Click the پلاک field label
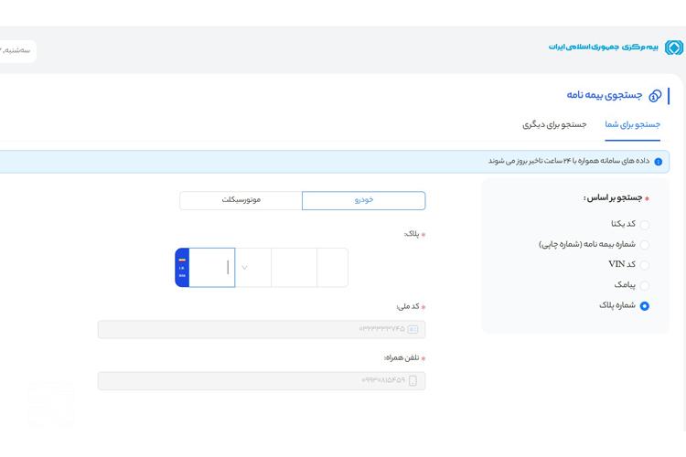Screen dimensions: 686x457 click(412, 234)
